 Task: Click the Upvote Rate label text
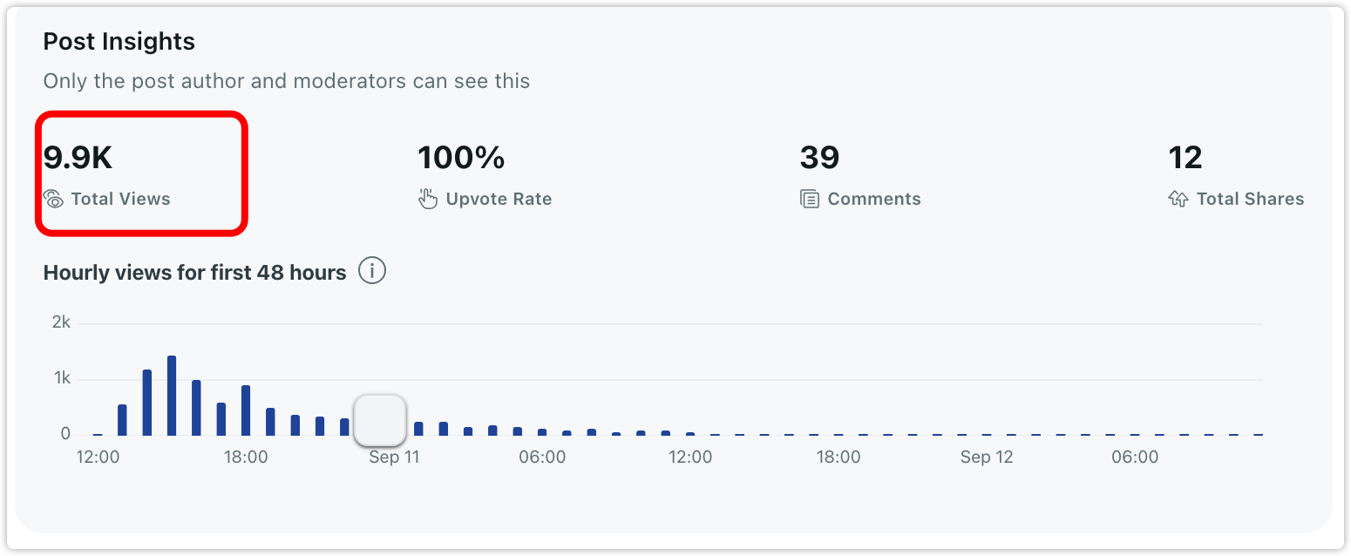(499, 199)
